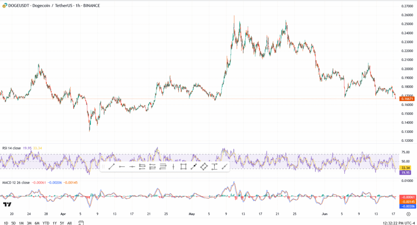The height and width of the screenshot is (225, 417).
Task: Pick the three-line Fib channel tool icon
Action: coord(163,167)
